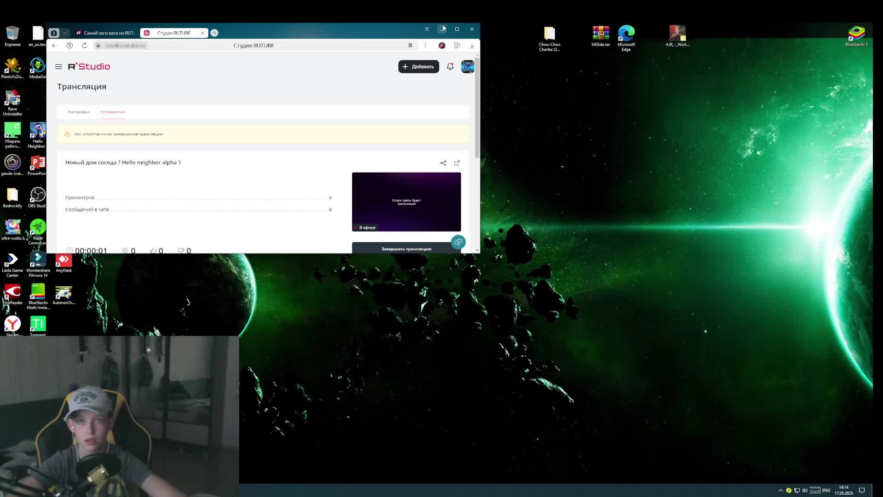Image resolution: width=883 pixels, height=497 pixels.
Task: Select the BlueStacks 5 desktop icon
Action: click(856, 36)
